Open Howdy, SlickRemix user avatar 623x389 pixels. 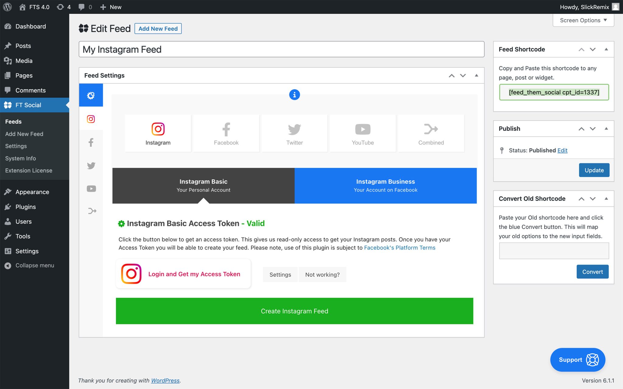[x=615, y=7]
